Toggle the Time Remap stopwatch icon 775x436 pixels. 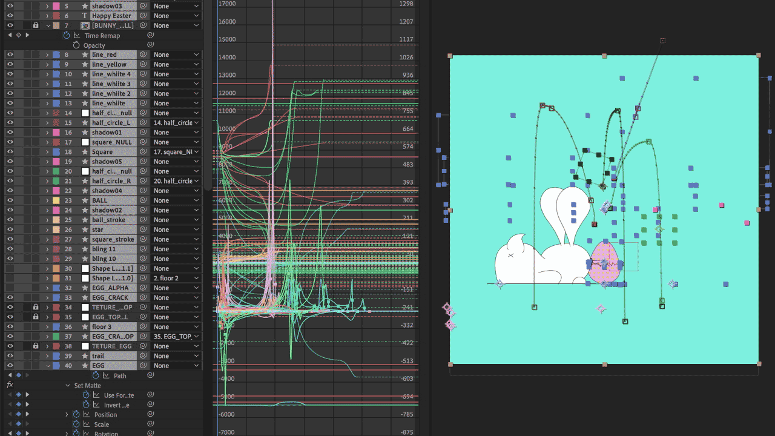(67, 35)
